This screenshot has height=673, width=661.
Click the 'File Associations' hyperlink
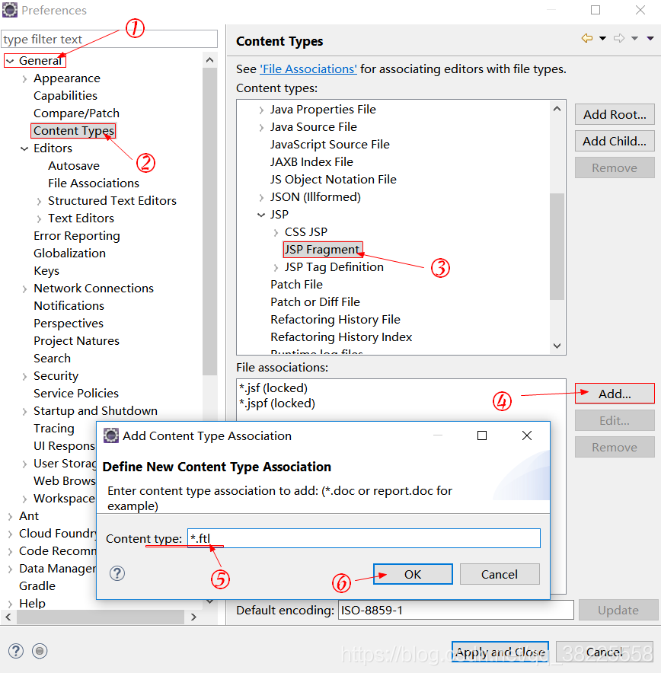pos(308,69)
